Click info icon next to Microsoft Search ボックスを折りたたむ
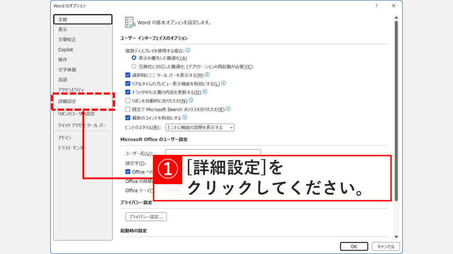Screen dimensions: 453x254 pyautogui.click(x=228, y=109)
